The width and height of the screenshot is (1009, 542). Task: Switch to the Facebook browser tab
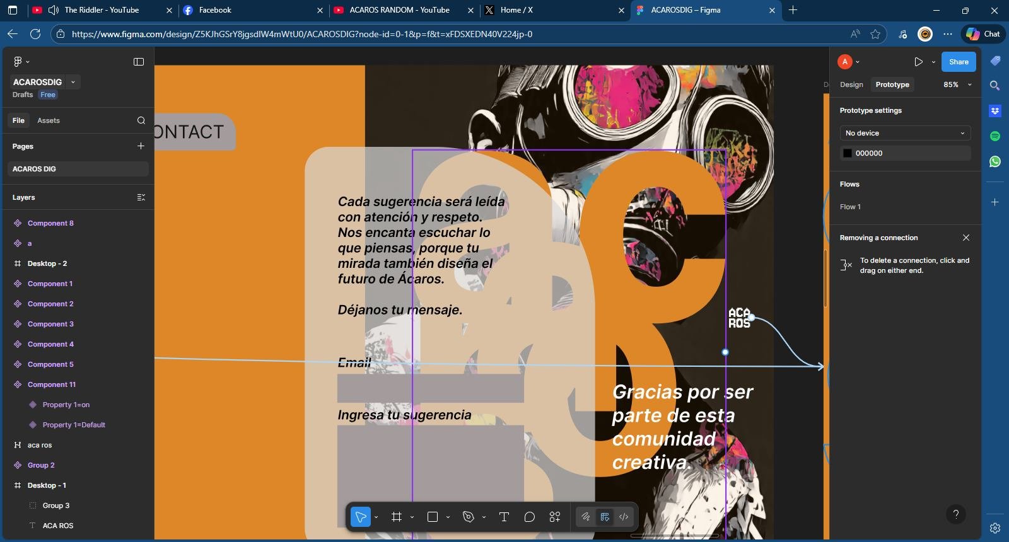tap(253, 10)
